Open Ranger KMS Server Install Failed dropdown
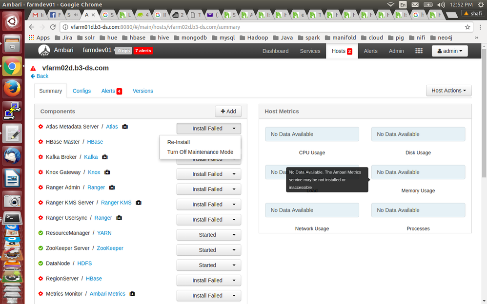487x304 pixels. pyautogui.click(x=209, y=205)
